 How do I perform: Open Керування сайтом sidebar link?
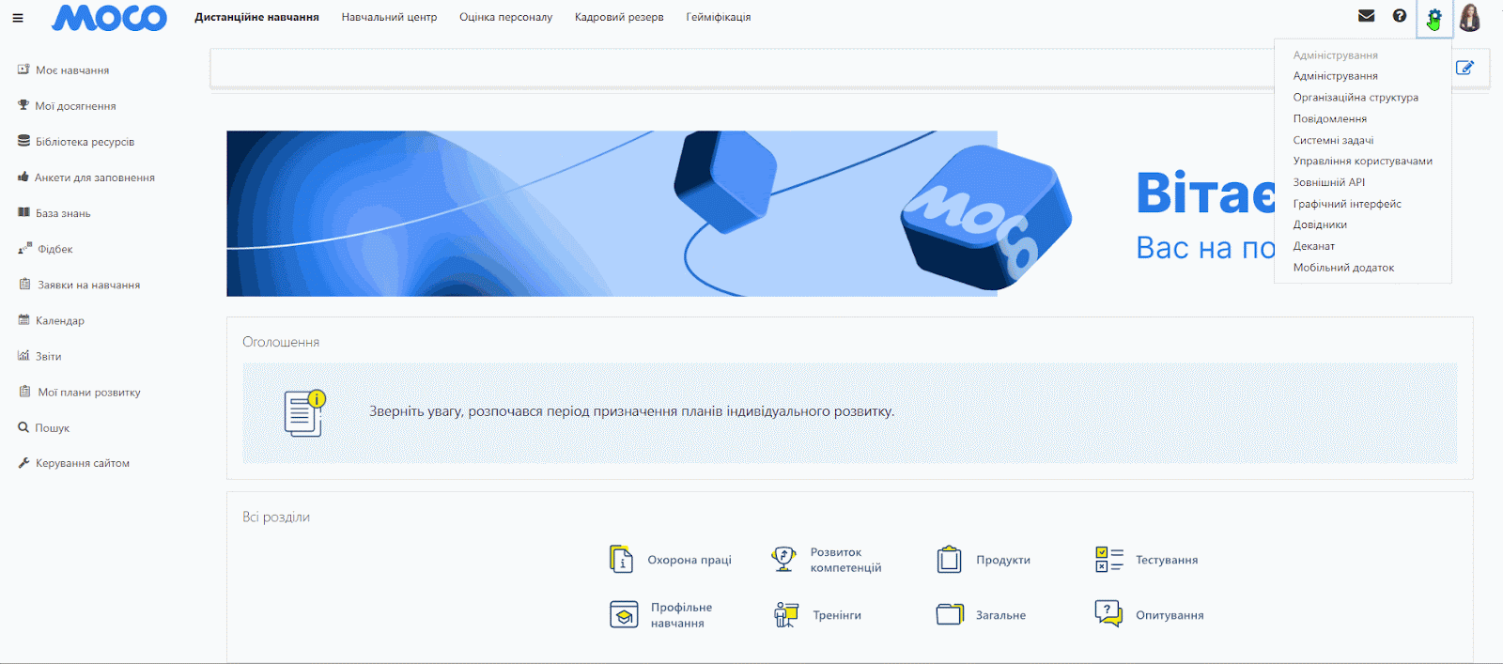pos(83,463)
